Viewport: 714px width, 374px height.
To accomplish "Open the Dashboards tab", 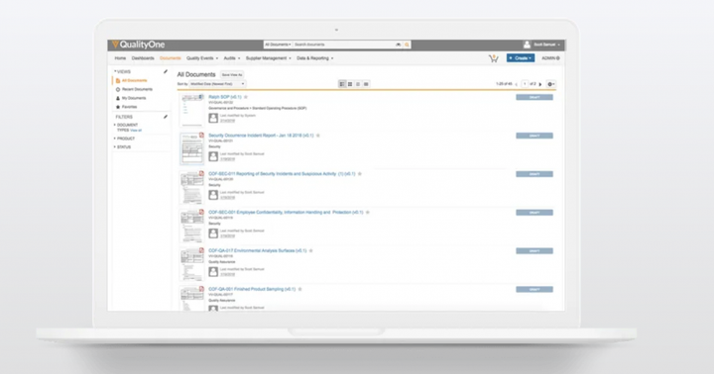I will pos(143,58).
